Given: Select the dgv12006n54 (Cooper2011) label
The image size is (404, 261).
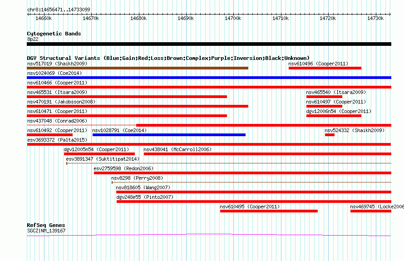Looking at the screenshot, I should point(339,111).
